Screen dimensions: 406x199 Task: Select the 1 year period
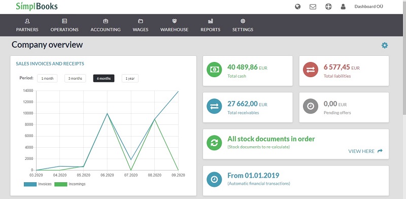tap(130, 78)
